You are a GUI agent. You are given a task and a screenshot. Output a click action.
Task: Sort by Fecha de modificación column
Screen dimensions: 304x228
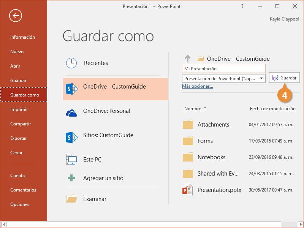(x=272, y=109)
